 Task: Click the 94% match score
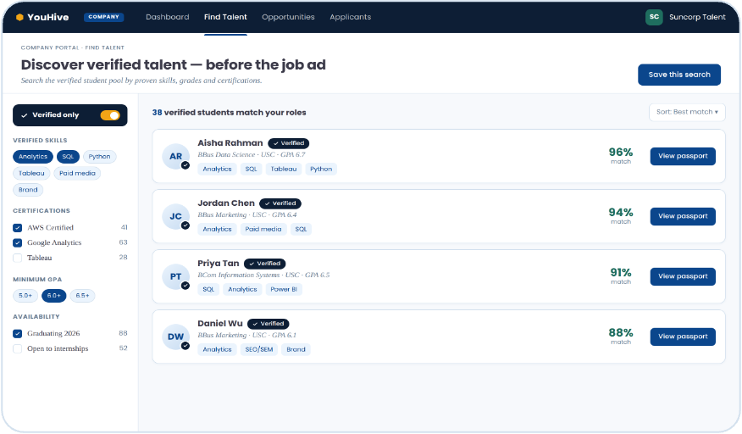point(620,213)
